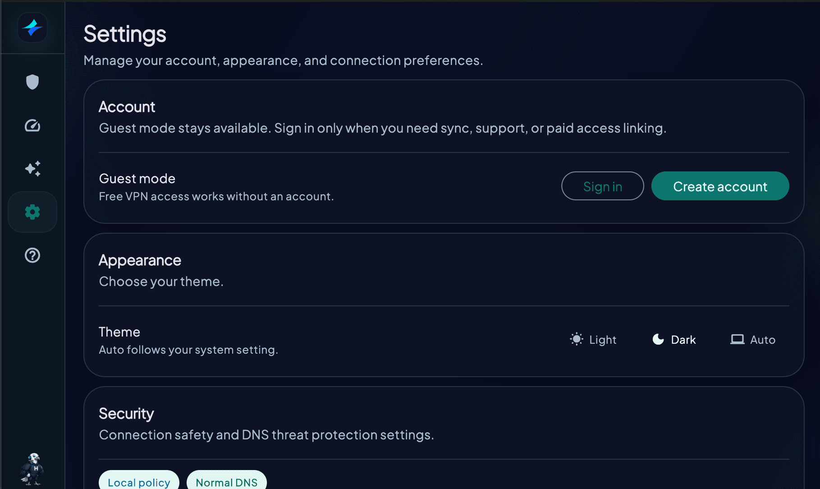Click 'Choose your theme.' description text
Image resolution: width=820 pixels, height=489 pixels.
[x=161, y=281]
